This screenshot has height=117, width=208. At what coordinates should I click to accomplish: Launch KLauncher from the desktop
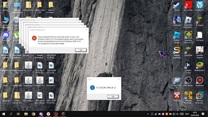(x=188, y=6)
